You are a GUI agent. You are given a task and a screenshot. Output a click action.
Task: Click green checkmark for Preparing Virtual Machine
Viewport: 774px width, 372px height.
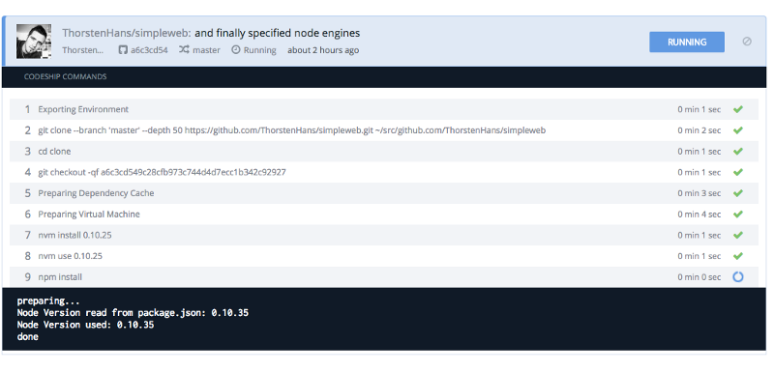tap(738, 215)
